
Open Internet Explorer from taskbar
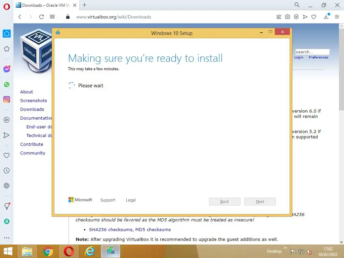[x=90, y=251]
